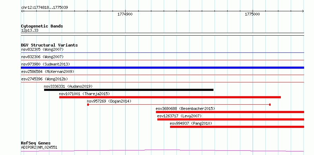Click the right arrow of the ruler
This screenshot has width=314, height=155.
tap(303, 11)
